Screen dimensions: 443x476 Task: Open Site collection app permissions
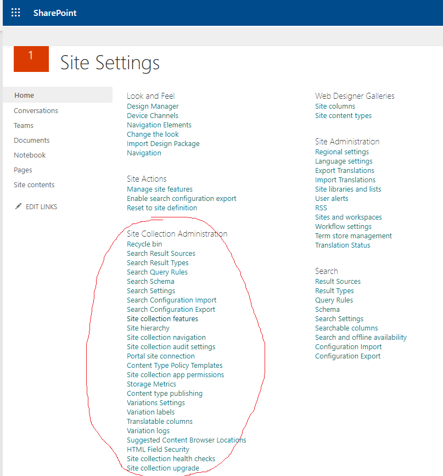(x=176, y=375)
